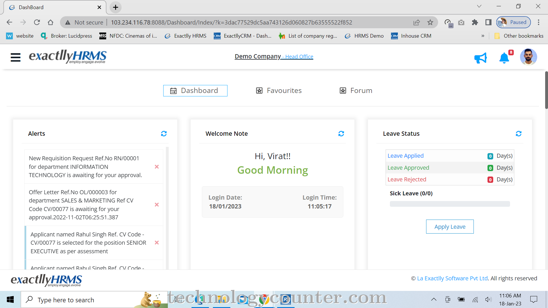
Task: Open the Inhouse CRM bookmark
Action: [x=411, y=36]
